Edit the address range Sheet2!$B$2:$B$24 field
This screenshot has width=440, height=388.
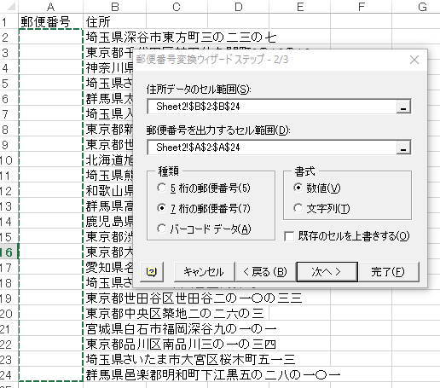coord(272,107)
